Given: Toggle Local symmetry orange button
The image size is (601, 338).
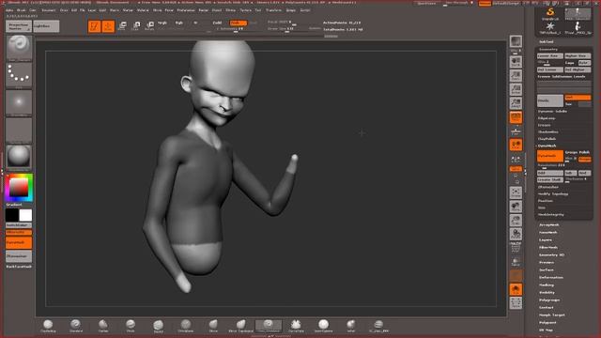Looking at the screenshot, I should pyautogui.click(x=516, y=145).
